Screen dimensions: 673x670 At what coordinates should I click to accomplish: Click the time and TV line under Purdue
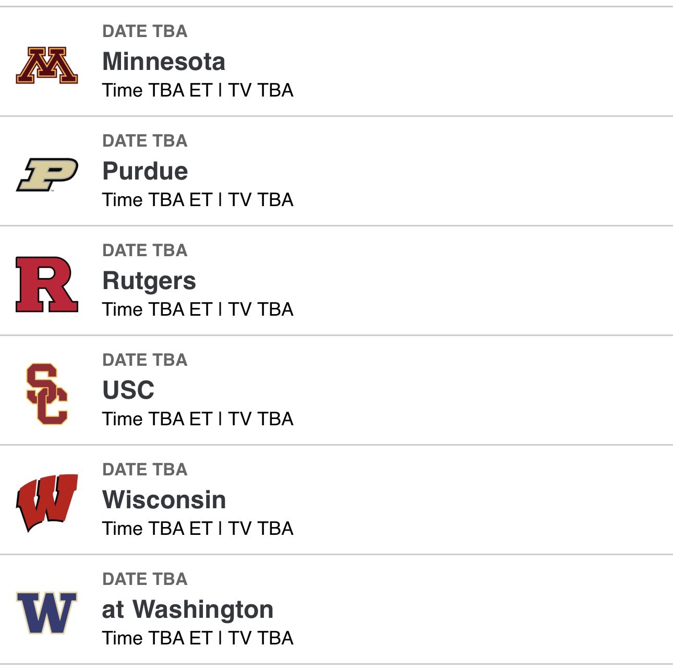coord(198,200)
